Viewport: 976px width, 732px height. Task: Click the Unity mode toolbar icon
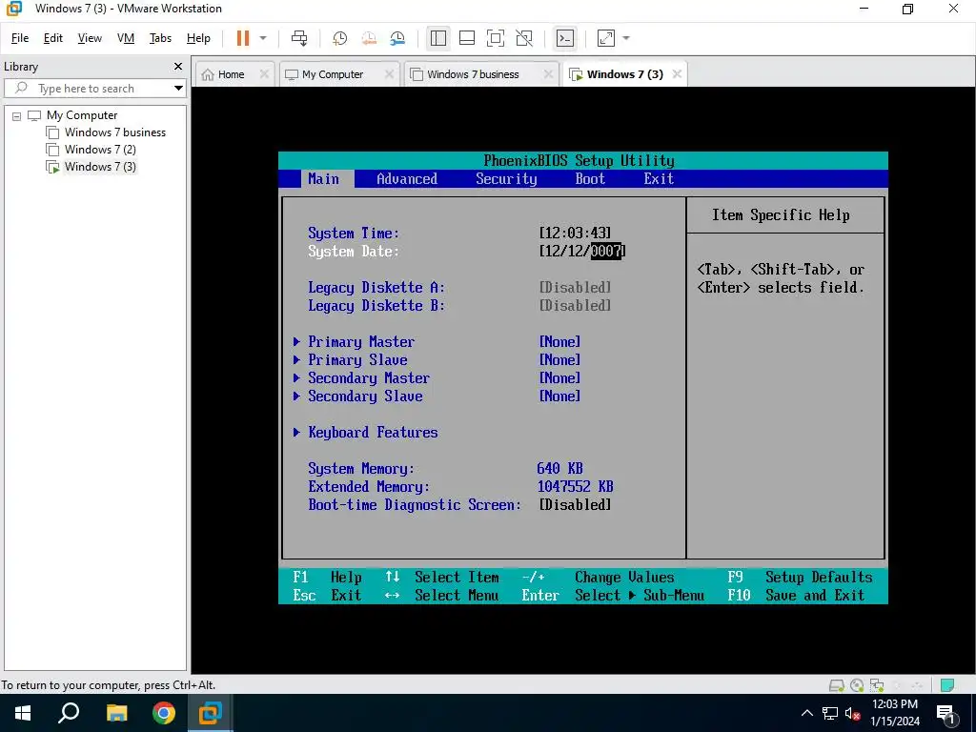pos(525,38)
